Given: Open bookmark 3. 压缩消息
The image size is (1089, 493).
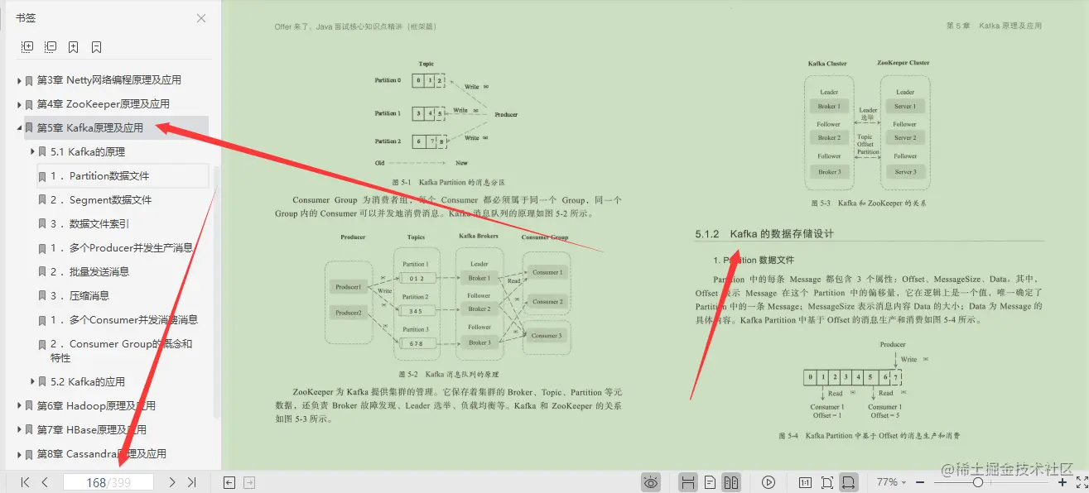Looking at the screenshot, I should tap(80, 296).
